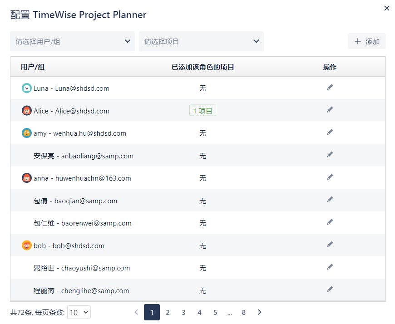Click the edit pencil for amy
The image size is (395, 324).
click(x=330, y=132)
